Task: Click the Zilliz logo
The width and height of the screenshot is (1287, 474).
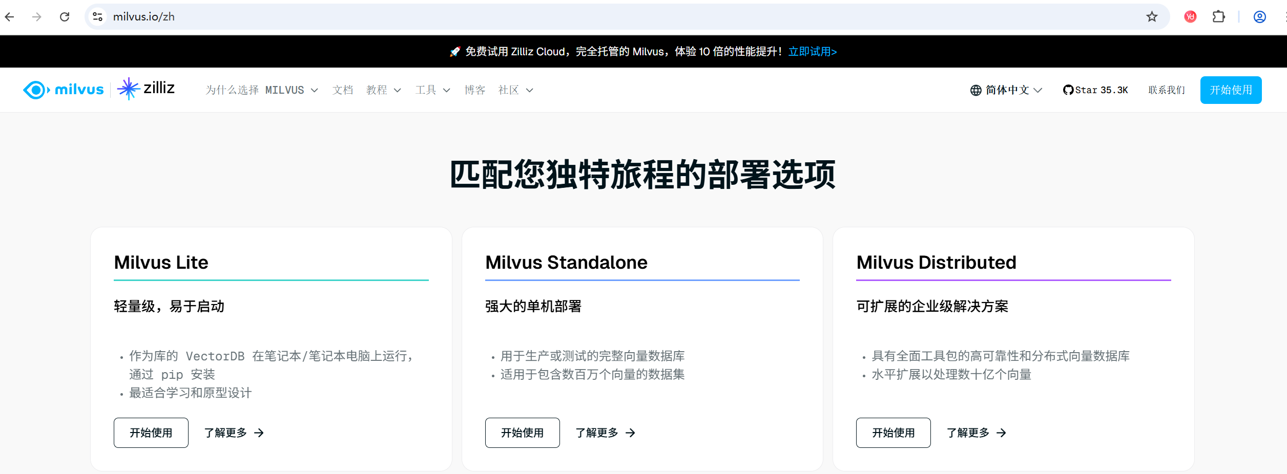Action: 147,89
